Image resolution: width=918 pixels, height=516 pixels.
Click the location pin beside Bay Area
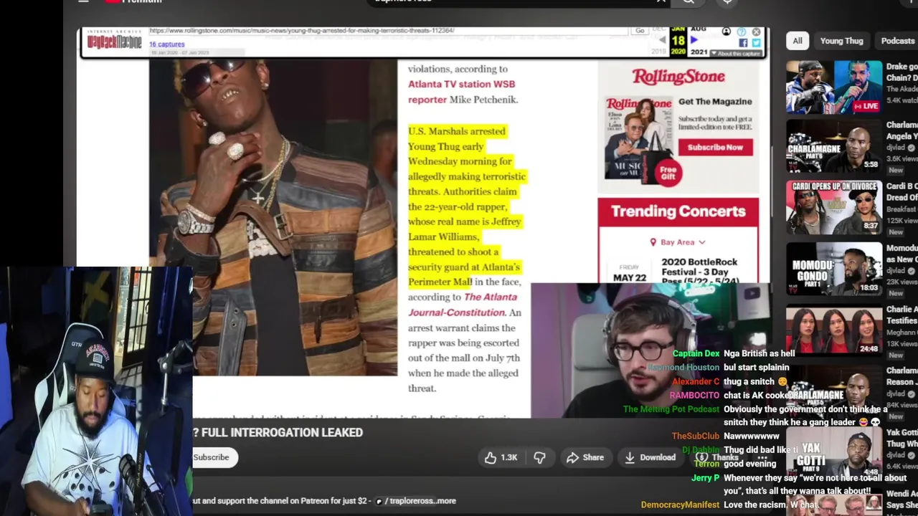[x=653, y=242]
